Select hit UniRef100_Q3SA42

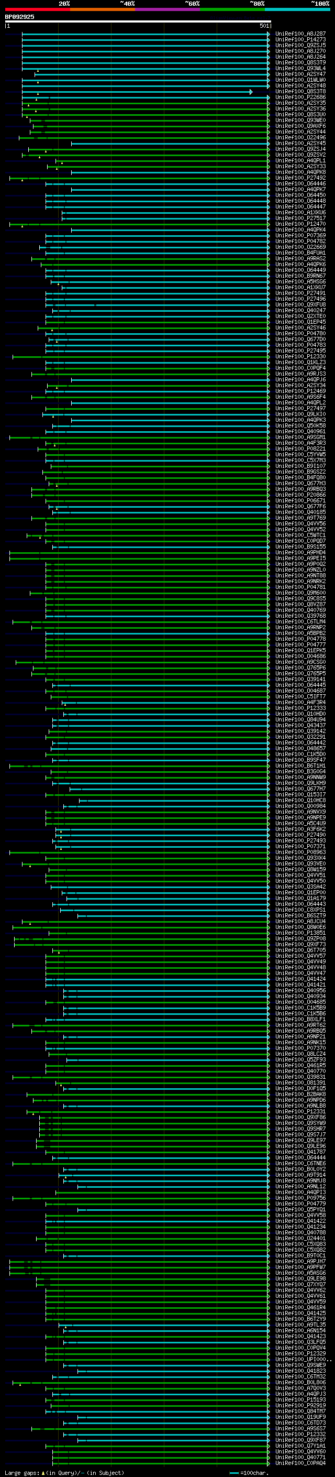[300, 887]
